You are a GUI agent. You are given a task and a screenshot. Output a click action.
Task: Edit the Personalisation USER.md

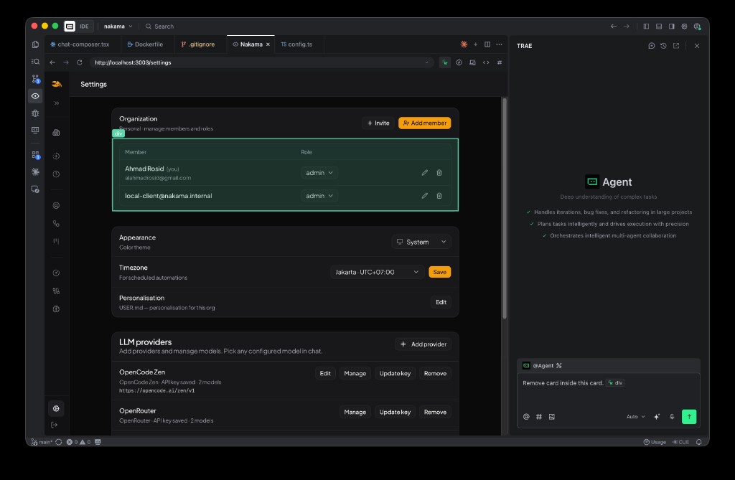pyautogui.click(x=441, y=302)
